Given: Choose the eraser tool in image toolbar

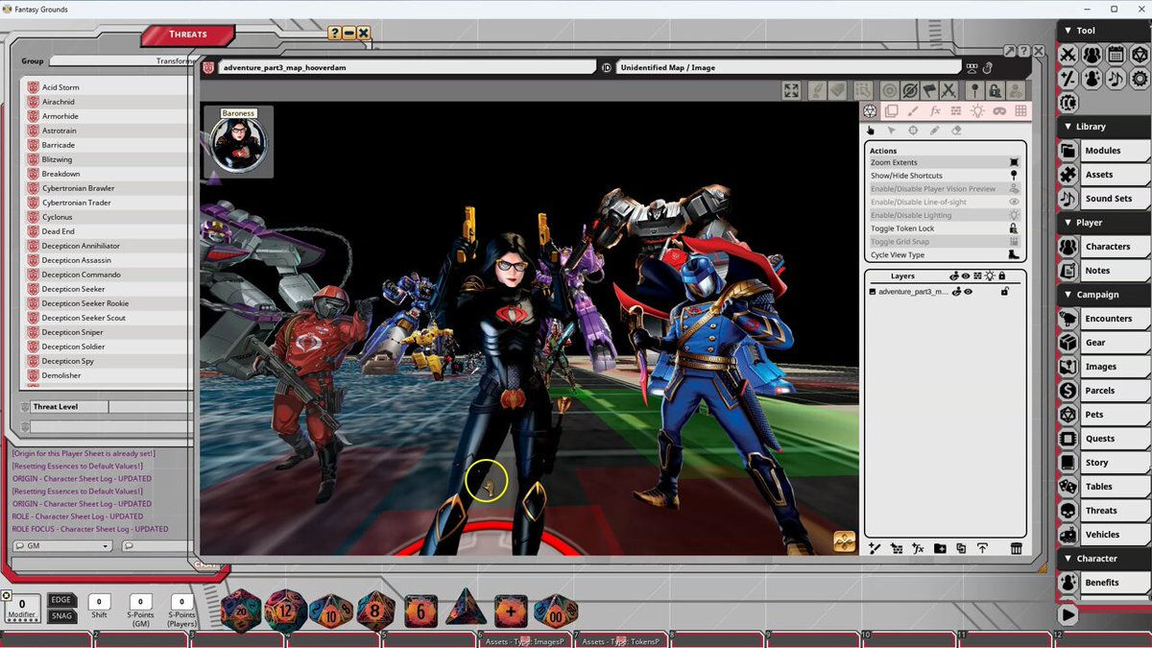Looking at the screenshot, I should tap(956, 130).
